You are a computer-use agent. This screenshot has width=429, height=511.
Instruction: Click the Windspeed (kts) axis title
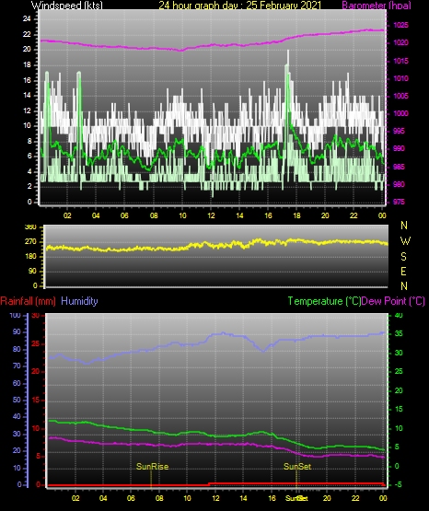(67, 5)
